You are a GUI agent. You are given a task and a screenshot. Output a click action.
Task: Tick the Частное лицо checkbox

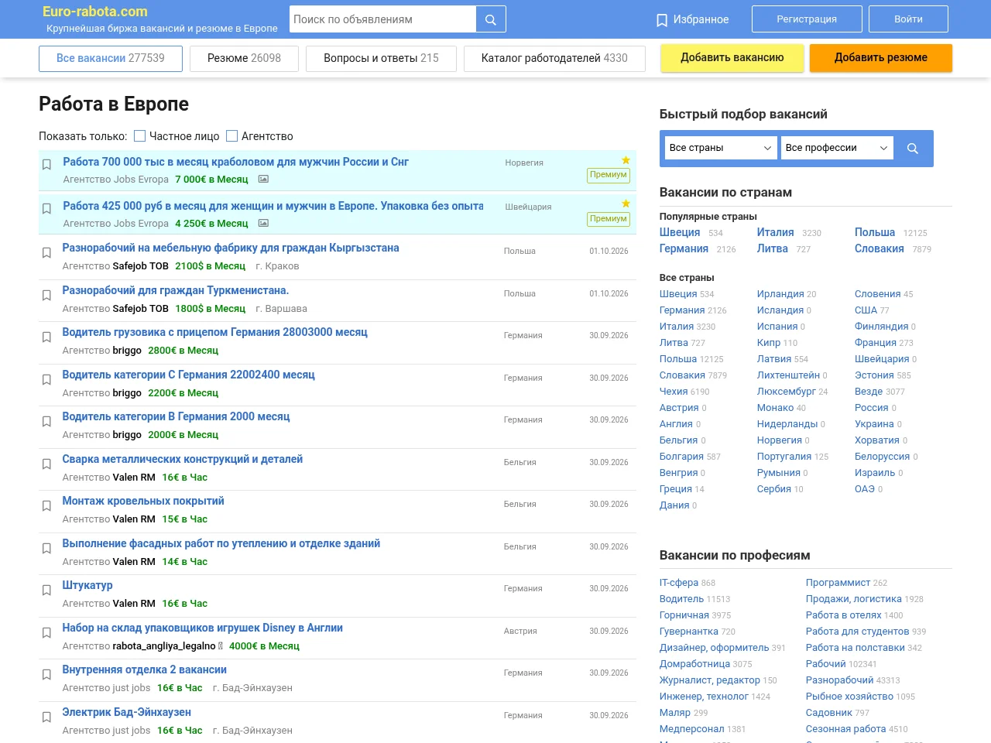(140, 136)
